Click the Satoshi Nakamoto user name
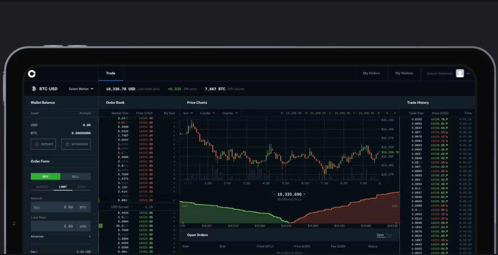This screenshot has height=255, width=498. 440,73
